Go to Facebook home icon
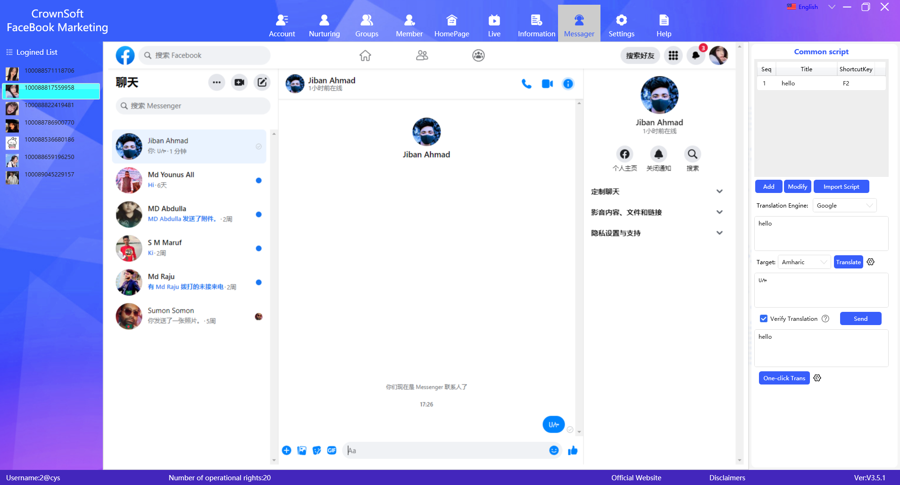This screenshot has height=485, width=900. click(x=365, y=55)
